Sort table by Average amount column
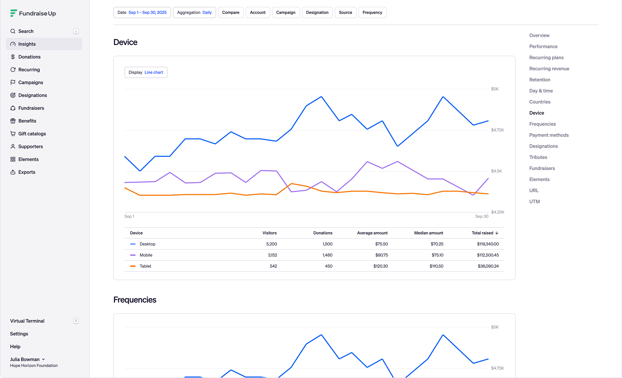This screenshot has width=622, height=378. 372,233
